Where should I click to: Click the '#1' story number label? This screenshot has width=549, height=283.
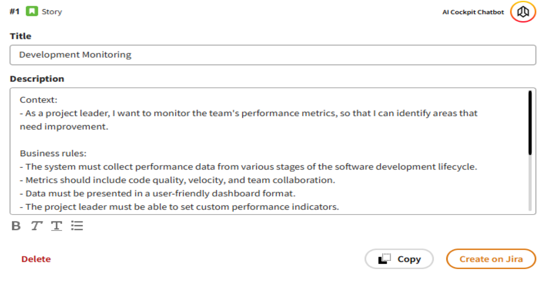click(15, 12)
